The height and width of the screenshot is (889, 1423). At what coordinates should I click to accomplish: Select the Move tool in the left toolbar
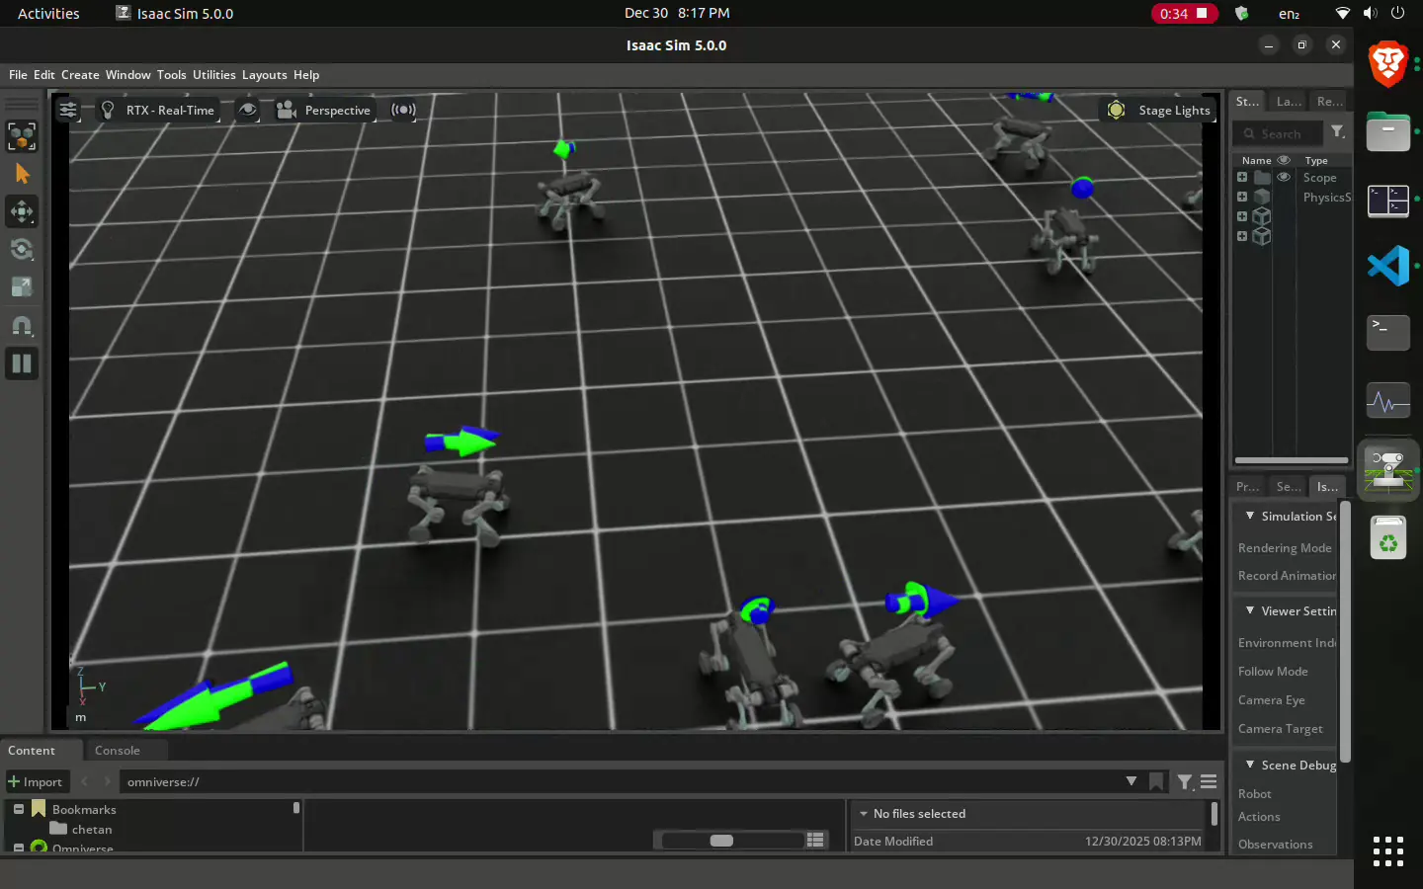[22, 211]
